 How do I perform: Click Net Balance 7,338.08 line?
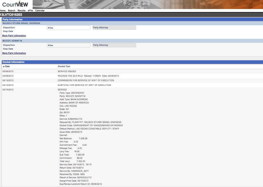73,138
